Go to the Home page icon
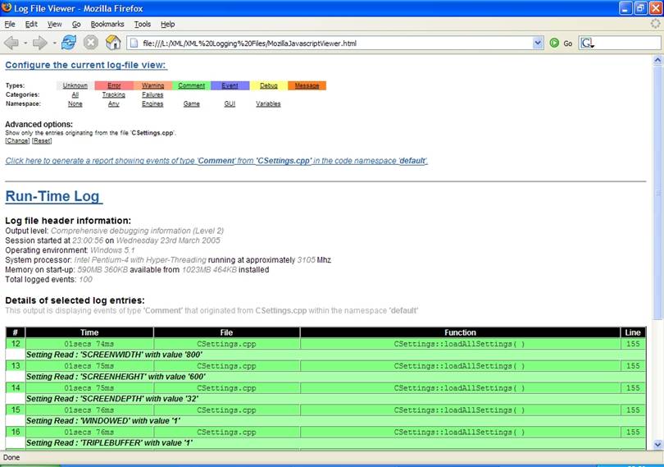This screenshot has width=664, height=467. coord(113,43)
